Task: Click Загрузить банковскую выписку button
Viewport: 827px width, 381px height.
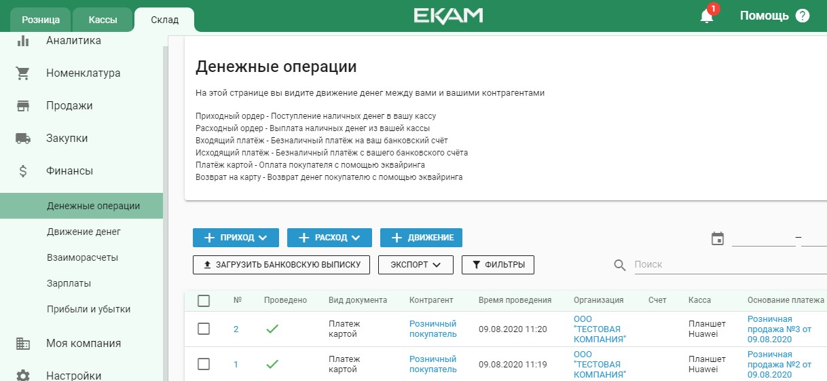Action: (281, 265)
